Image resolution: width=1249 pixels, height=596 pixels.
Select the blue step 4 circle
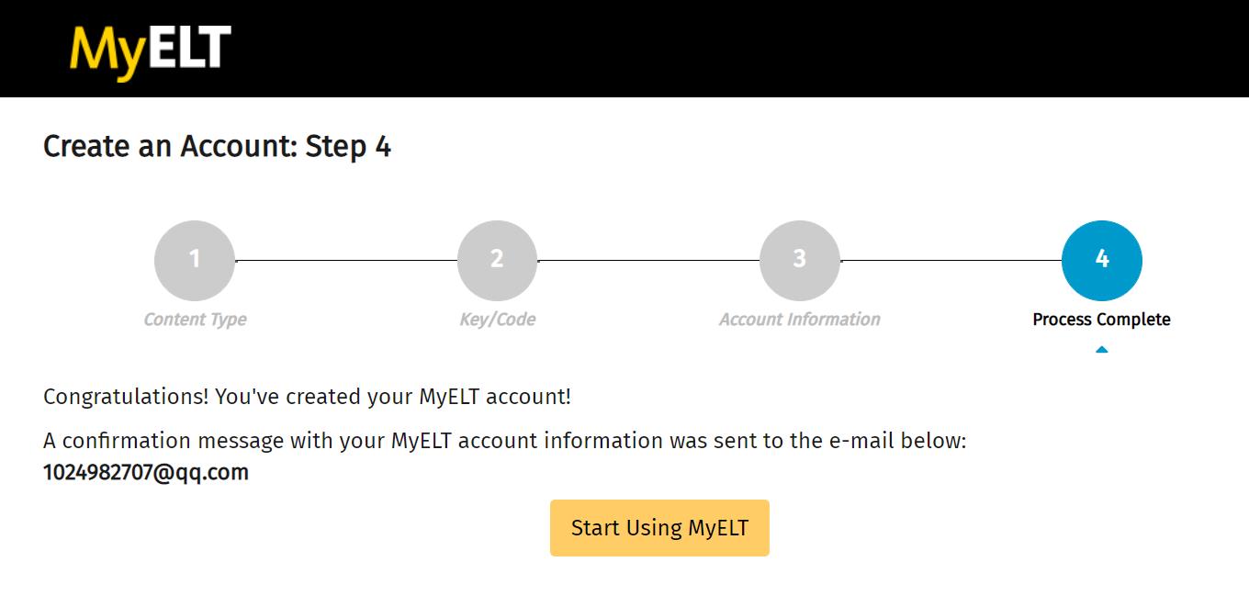(1101, 261)
